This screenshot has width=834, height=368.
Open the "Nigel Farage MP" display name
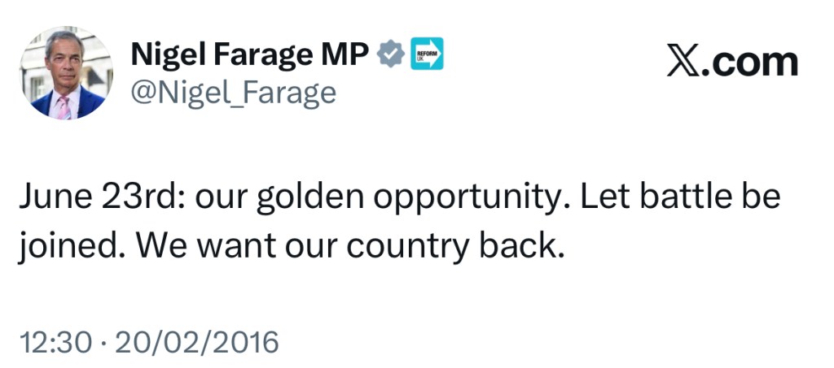tap(250, 54)
